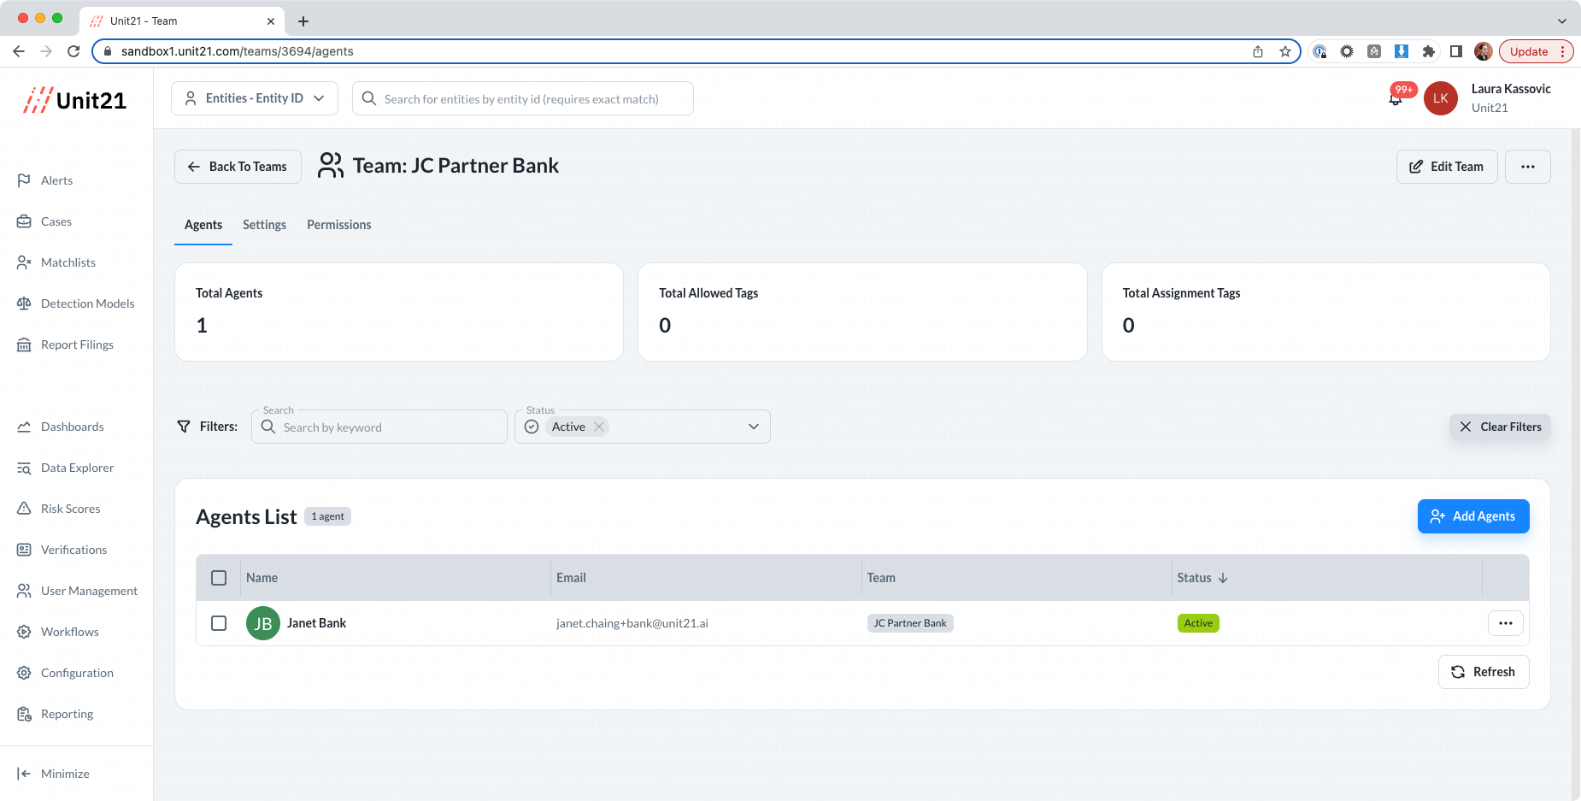Click Team column header
1581x801 pixels.
click(x=881, y=578)
